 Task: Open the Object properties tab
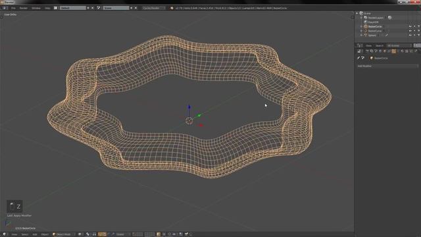tap(384, 51)
